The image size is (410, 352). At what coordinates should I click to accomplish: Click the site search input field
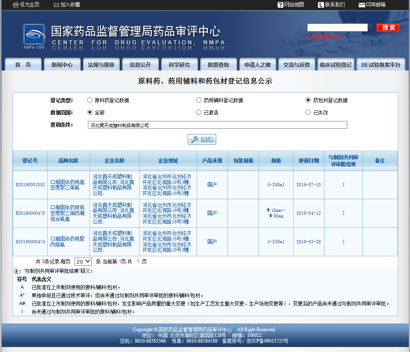[337, 27]
